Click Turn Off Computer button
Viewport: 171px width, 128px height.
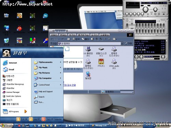pos(52,119)
